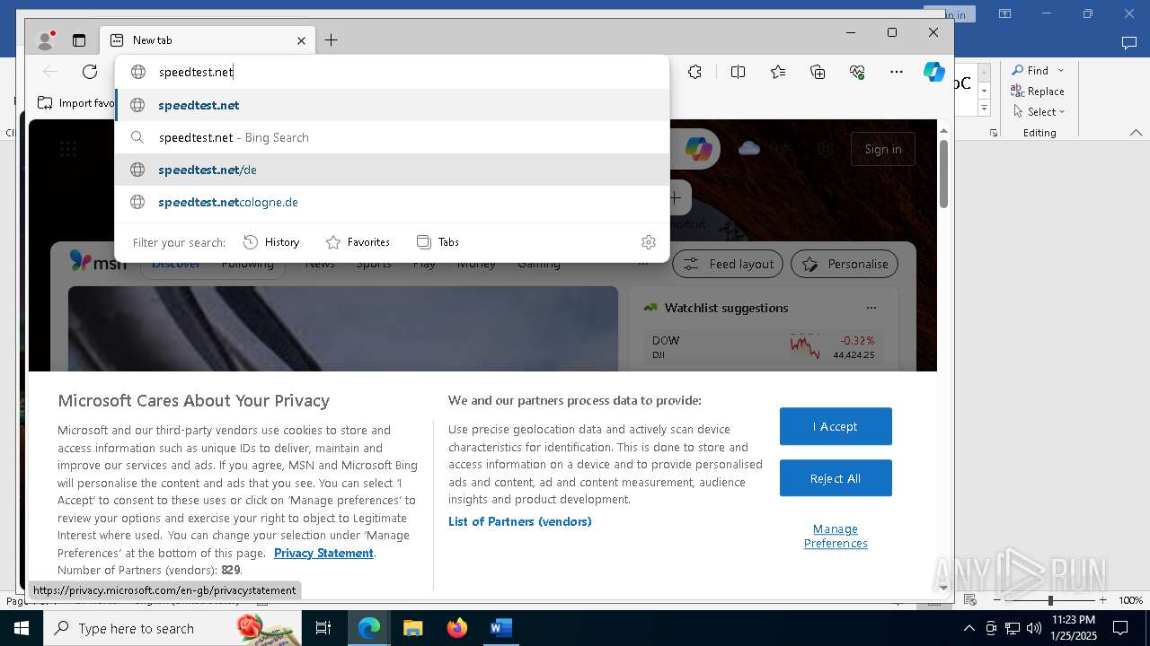Click I Accept privacy button
Viewport: 1150px width, 646px height.
pyautogui.click(x=836, y=426)
